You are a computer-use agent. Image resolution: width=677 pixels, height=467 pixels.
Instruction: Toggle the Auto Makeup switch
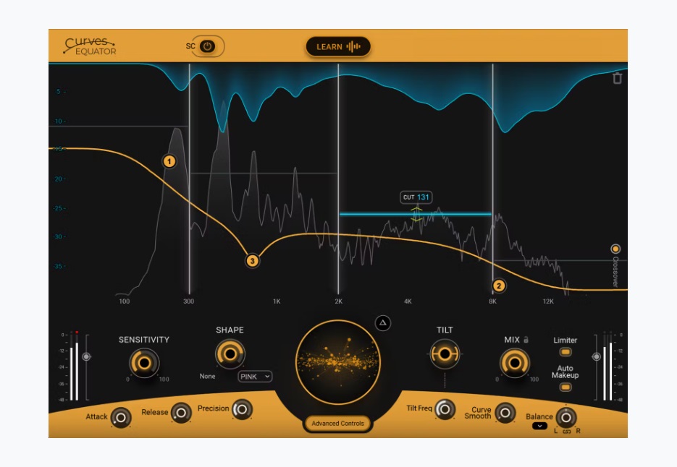coord(565,387)
